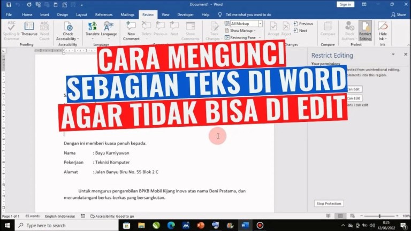Image resolution: width=411 pixels, height=231 pixels.
Task: Open the Reviewing Pane
Action: click(240, 38)
